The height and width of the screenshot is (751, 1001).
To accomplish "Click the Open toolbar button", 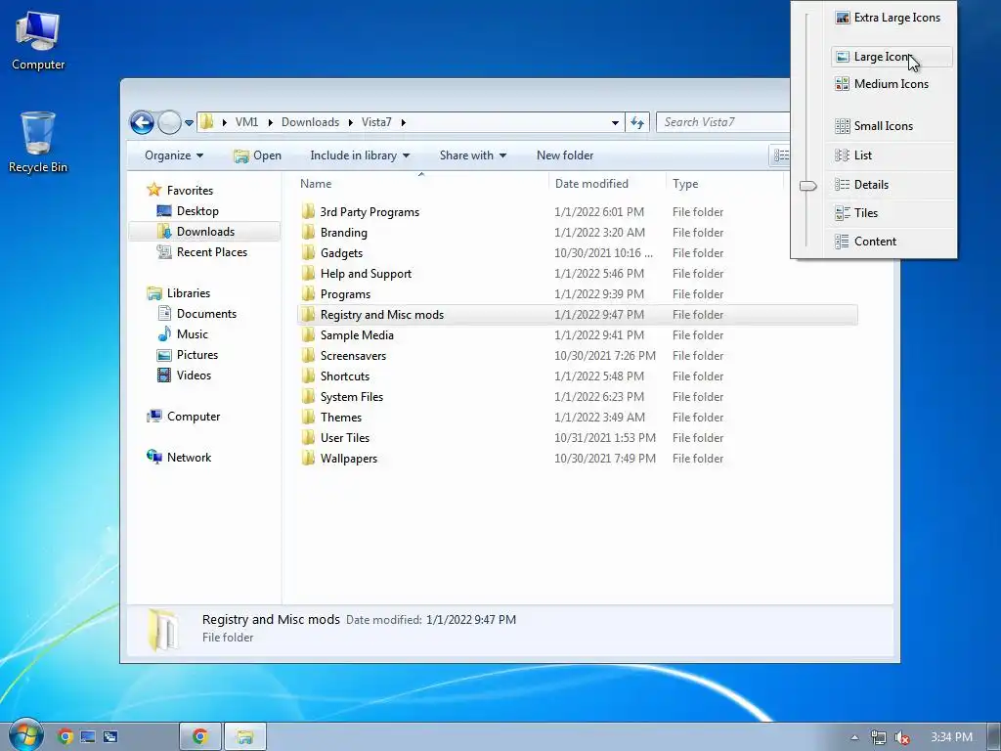I will click(257, 155).
